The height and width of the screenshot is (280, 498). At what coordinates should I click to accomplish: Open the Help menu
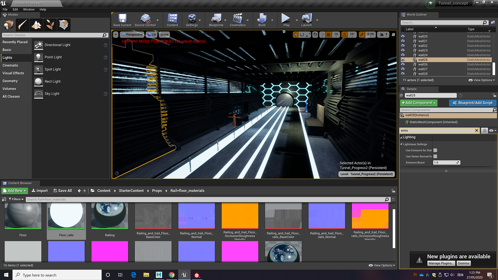[x=43, y=9]
